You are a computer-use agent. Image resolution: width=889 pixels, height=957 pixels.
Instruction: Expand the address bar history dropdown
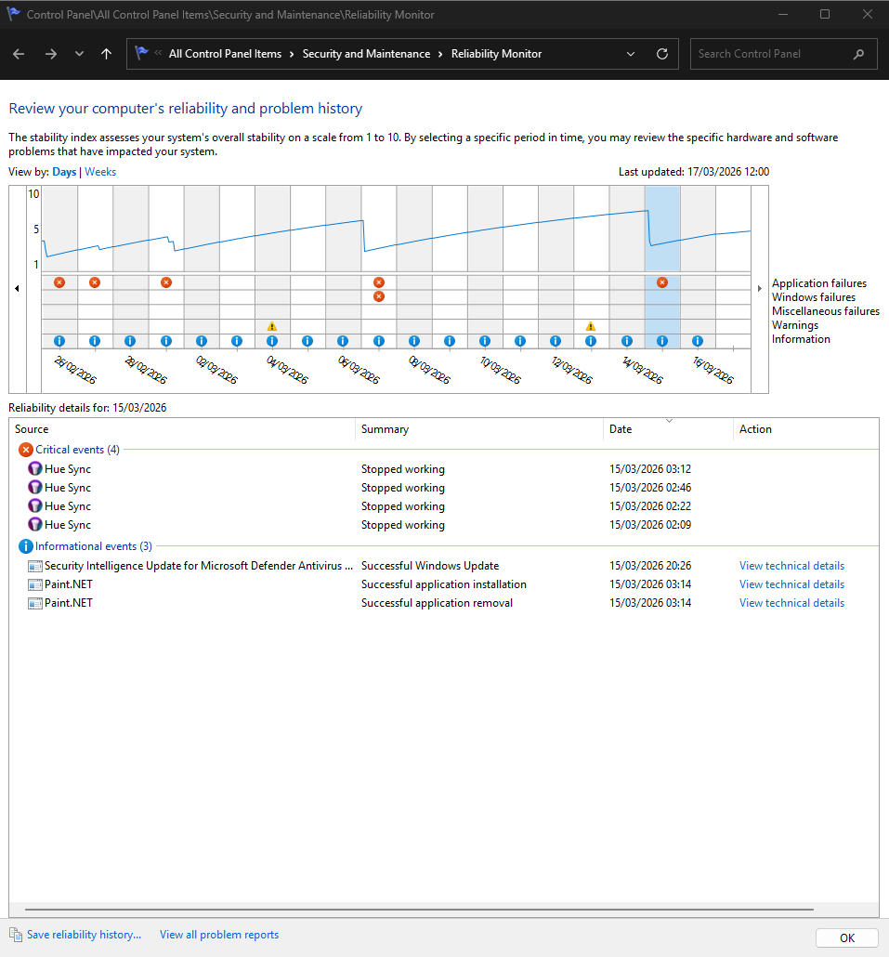click(x=631, y=54)
